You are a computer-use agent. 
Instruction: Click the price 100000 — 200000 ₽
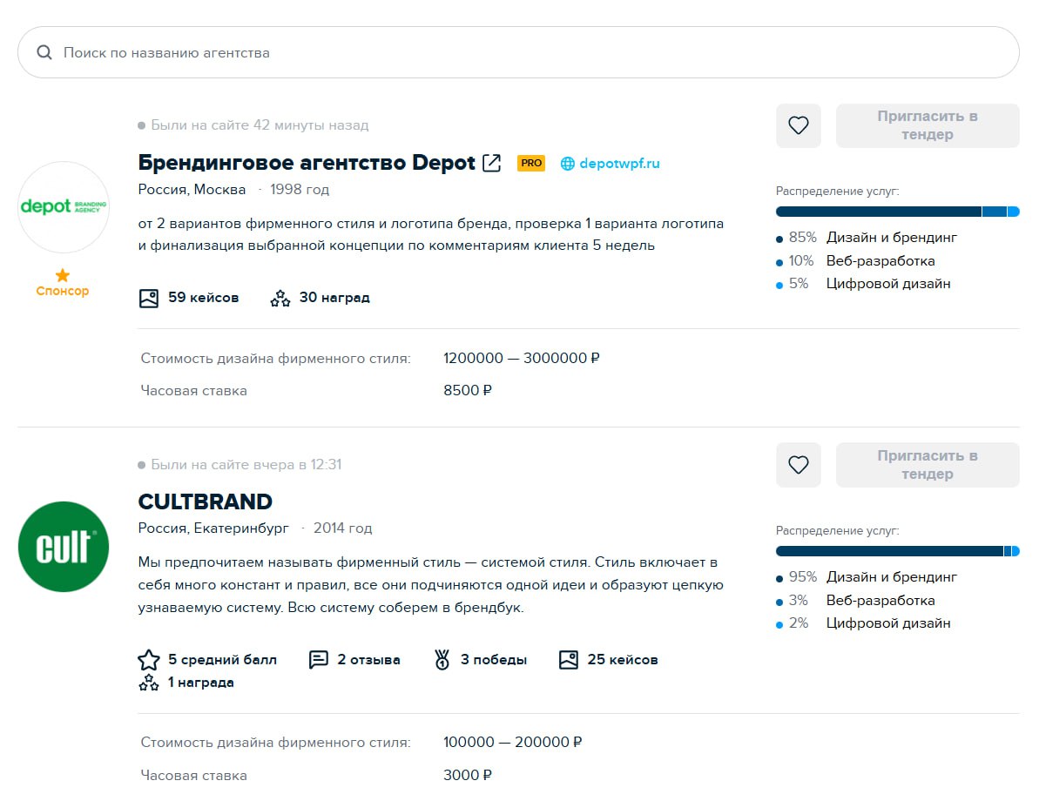pyautogui.click(x=512, y=742)
